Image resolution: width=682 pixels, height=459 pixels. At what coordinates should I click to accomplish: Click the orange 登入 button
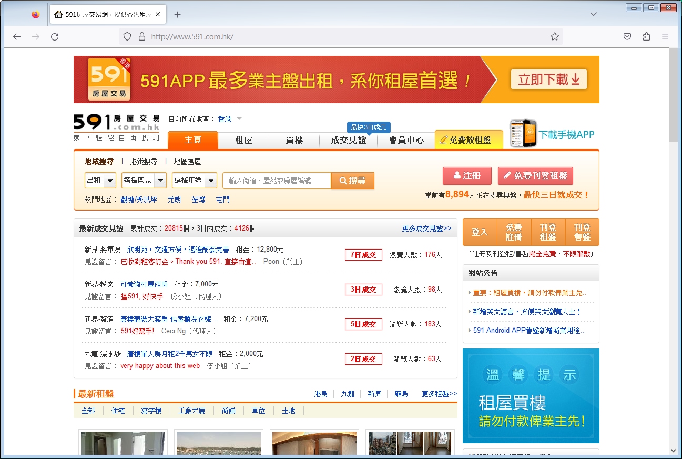480,232
